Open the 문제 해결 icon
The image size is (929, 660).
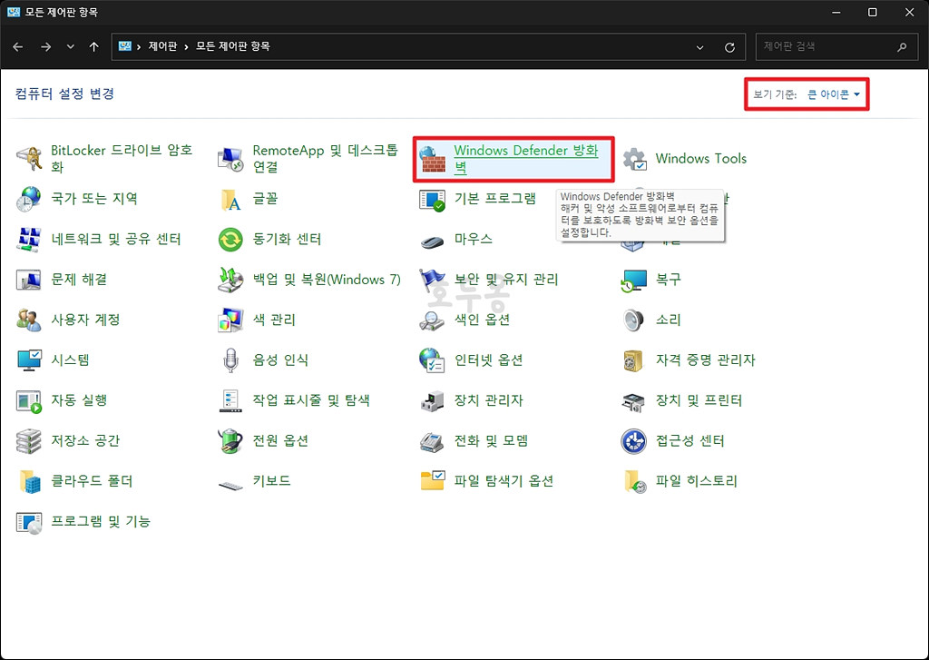tap(28, 280)
